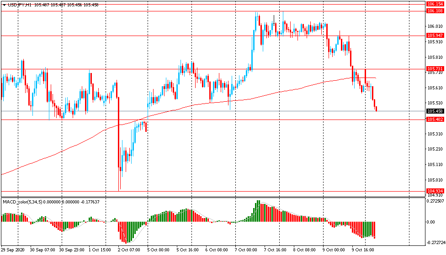Image resolution: width=446 pixels, height=255 pixels.
Task: Click the 7 Oct 00:00 time label
Action: pos(246,250)
